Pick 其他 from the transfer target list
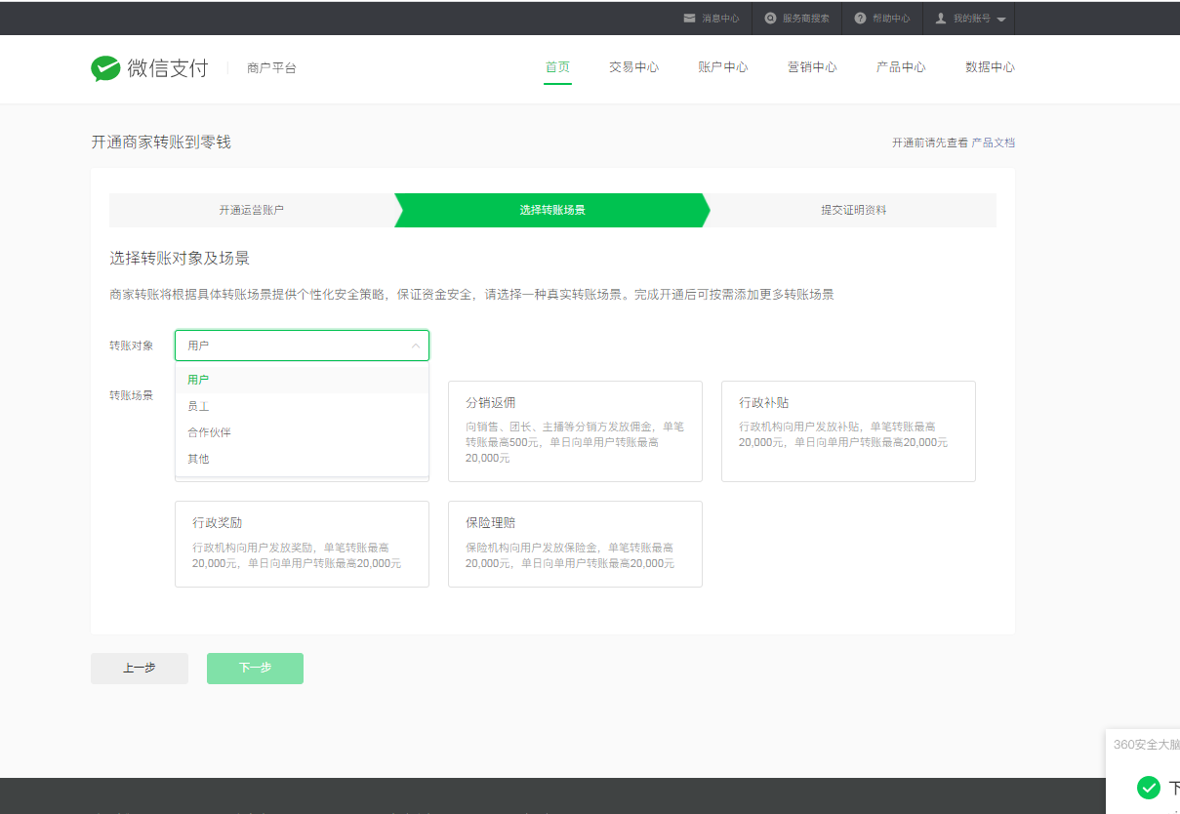The width and height of the screenshot is (1180, 814). point(198,459)
